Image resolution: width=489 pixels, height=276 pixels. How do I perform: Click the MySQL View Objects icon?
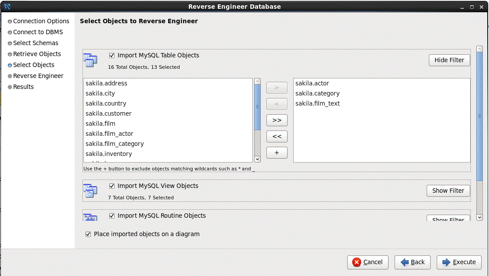point(90,191)
